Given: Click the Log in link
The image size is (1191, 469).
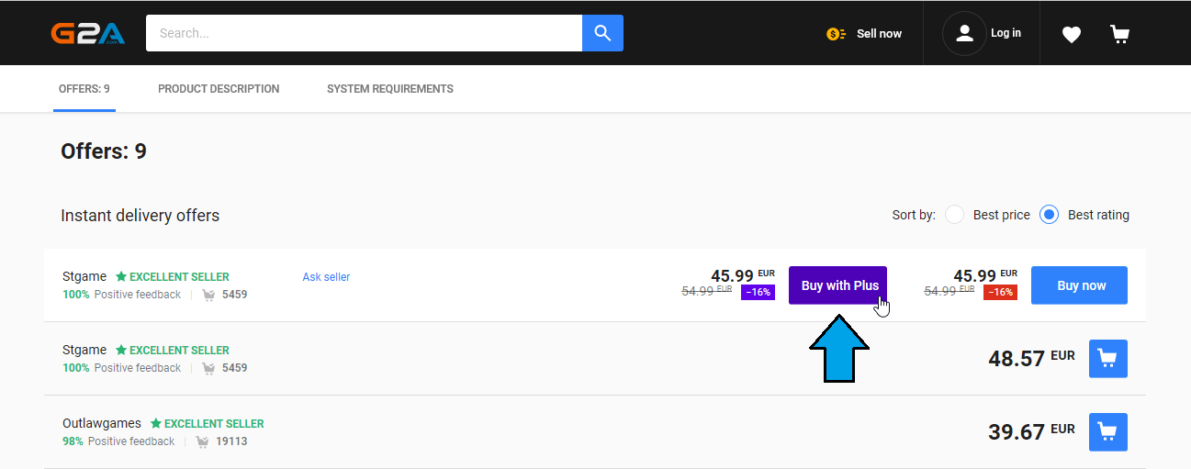Looking at the screenshot, I should (x=1006, y=33).
